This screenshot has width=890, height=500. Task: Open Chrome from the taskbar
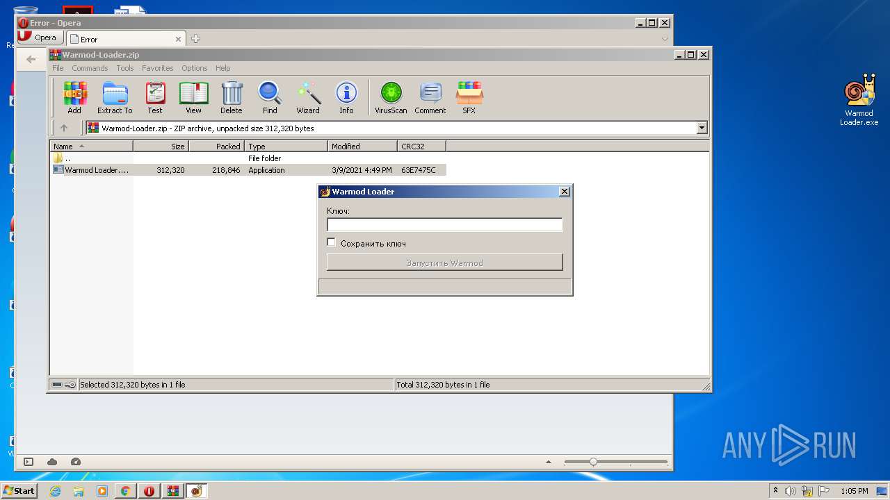(125, 491)
